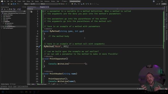168x94 pixels.
Task: Click the Copilot badge icon in title bar
Action: pyautogui.click(x=154, y=1)
